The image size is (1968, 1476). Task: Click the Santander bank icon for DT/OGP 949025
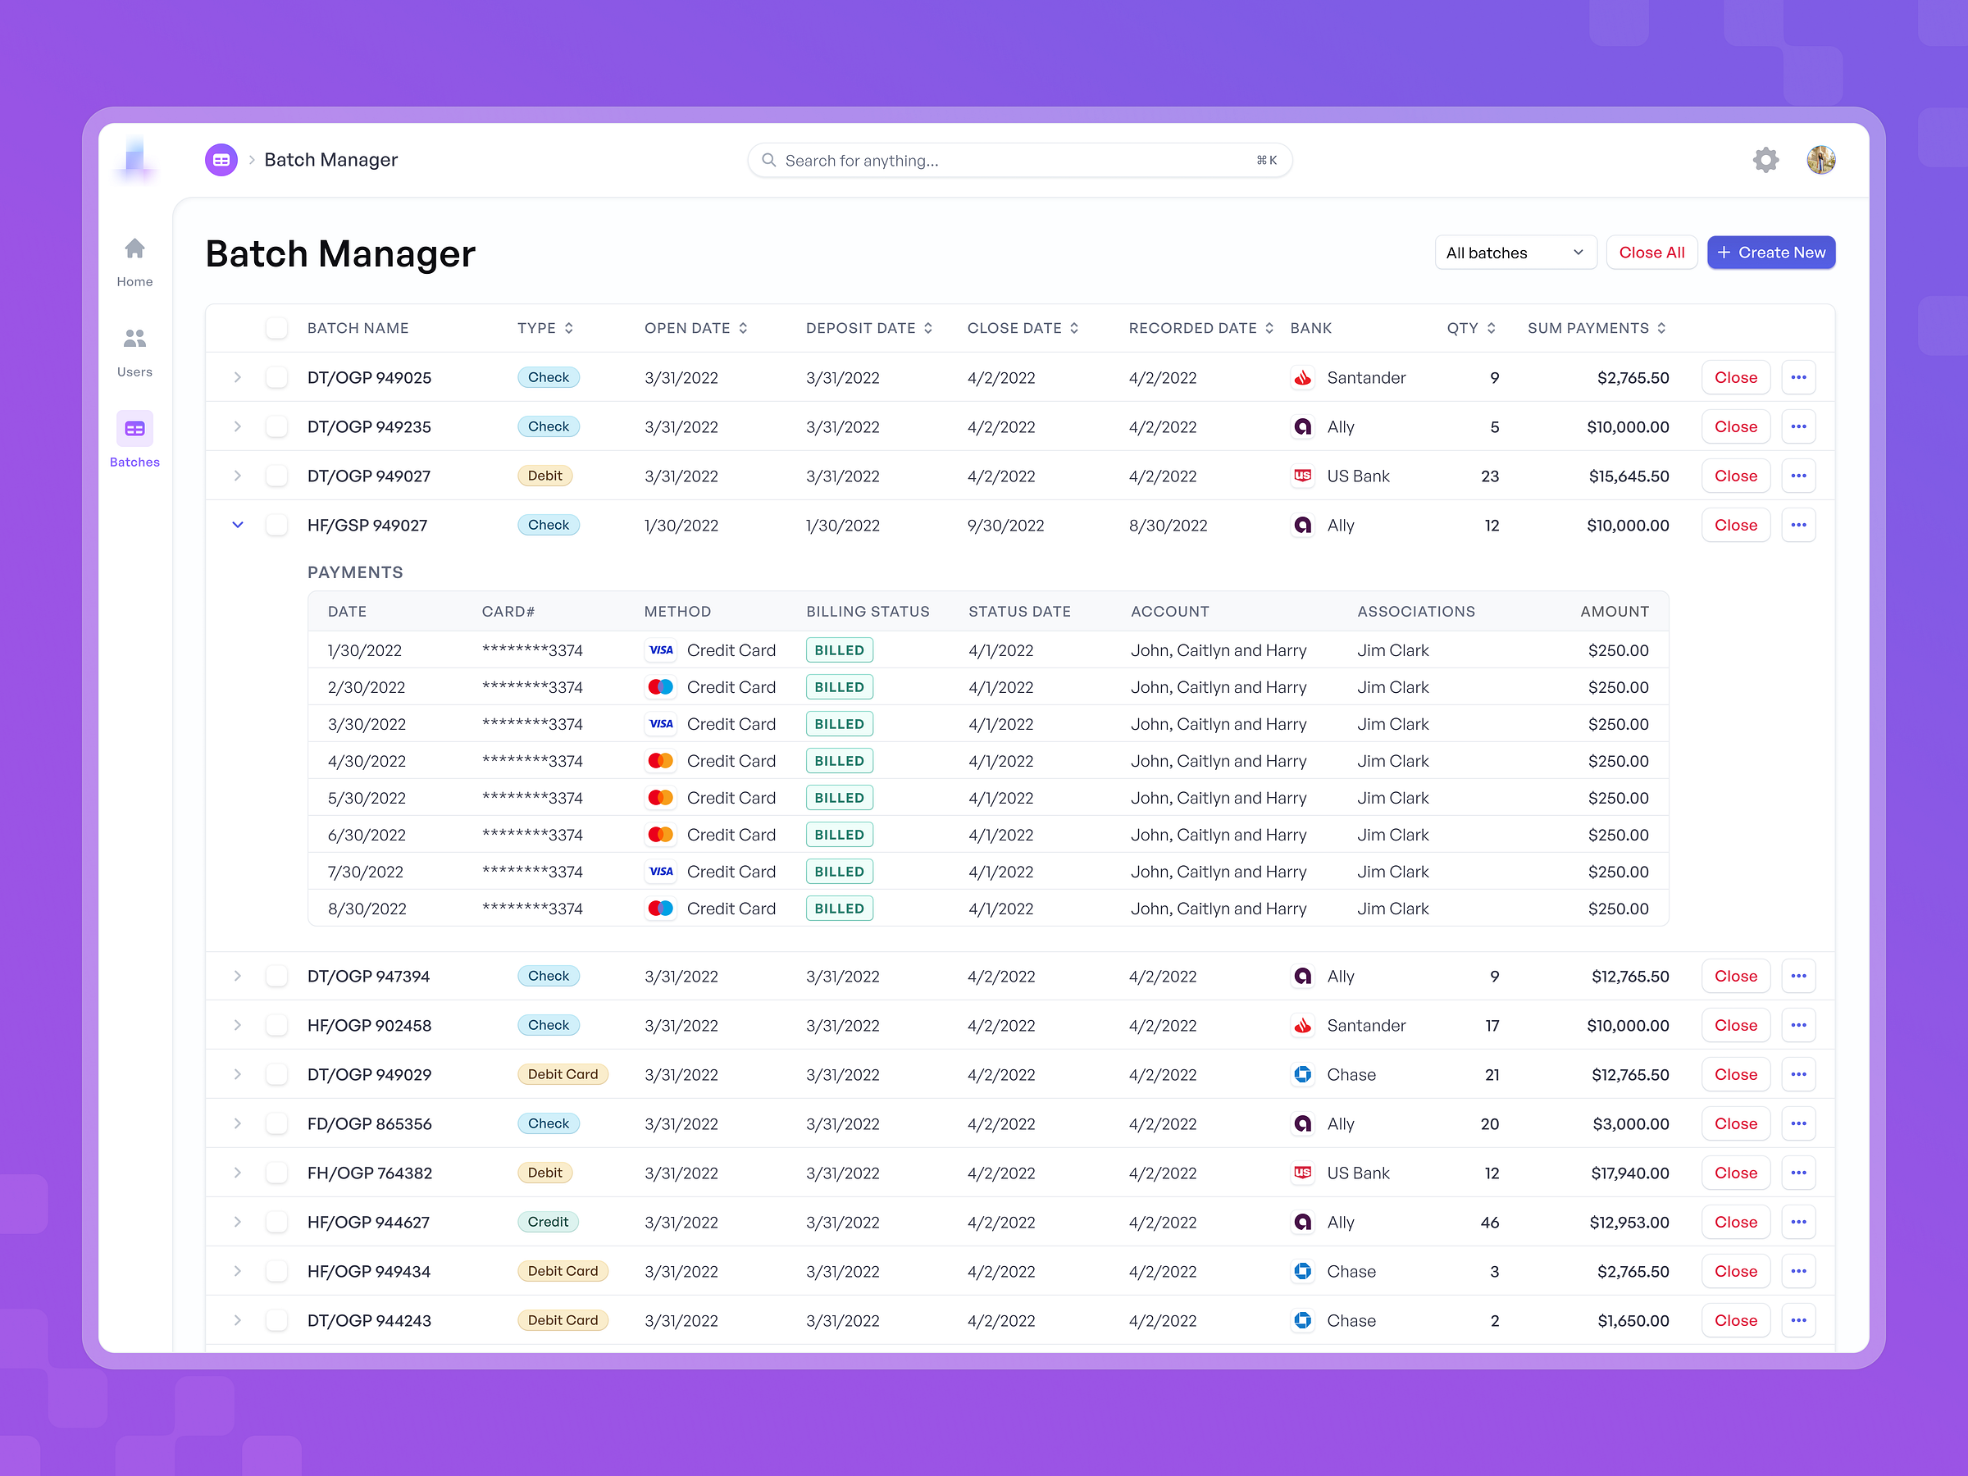tap(1302, 377)
